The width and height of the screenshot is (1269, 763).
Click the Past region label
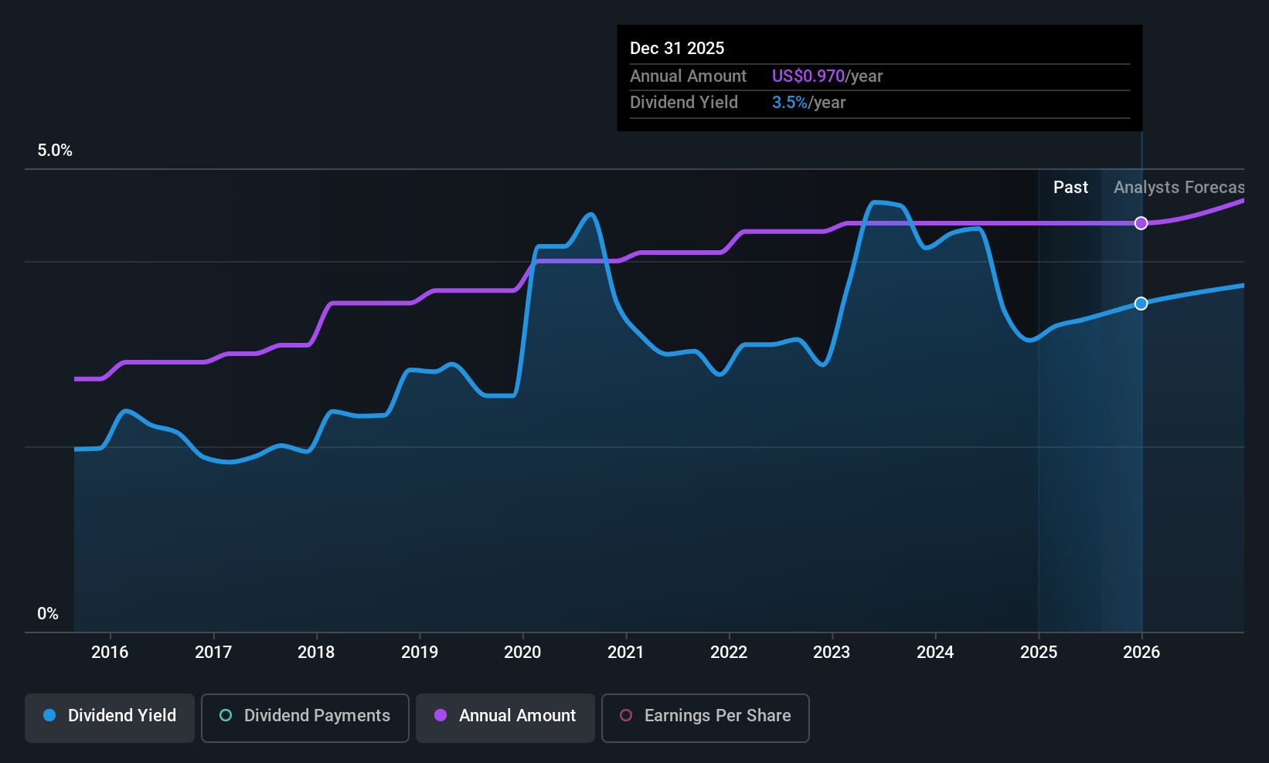tap(1070, 188)
